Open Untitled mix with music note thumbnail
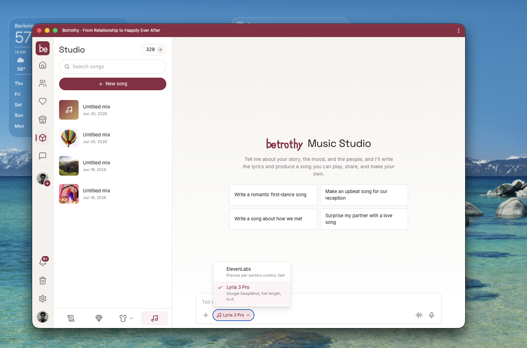The image size is (527, 348). (113, 110)
